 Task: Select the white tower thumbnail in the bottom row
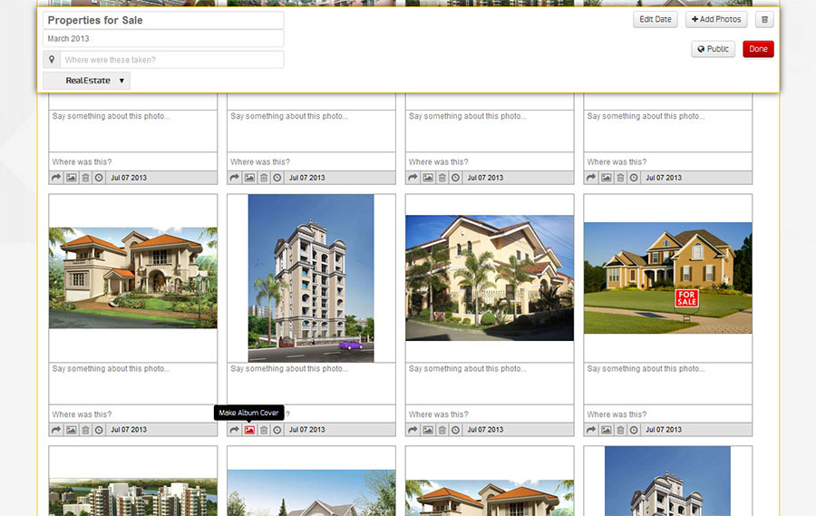pos(667,482)
